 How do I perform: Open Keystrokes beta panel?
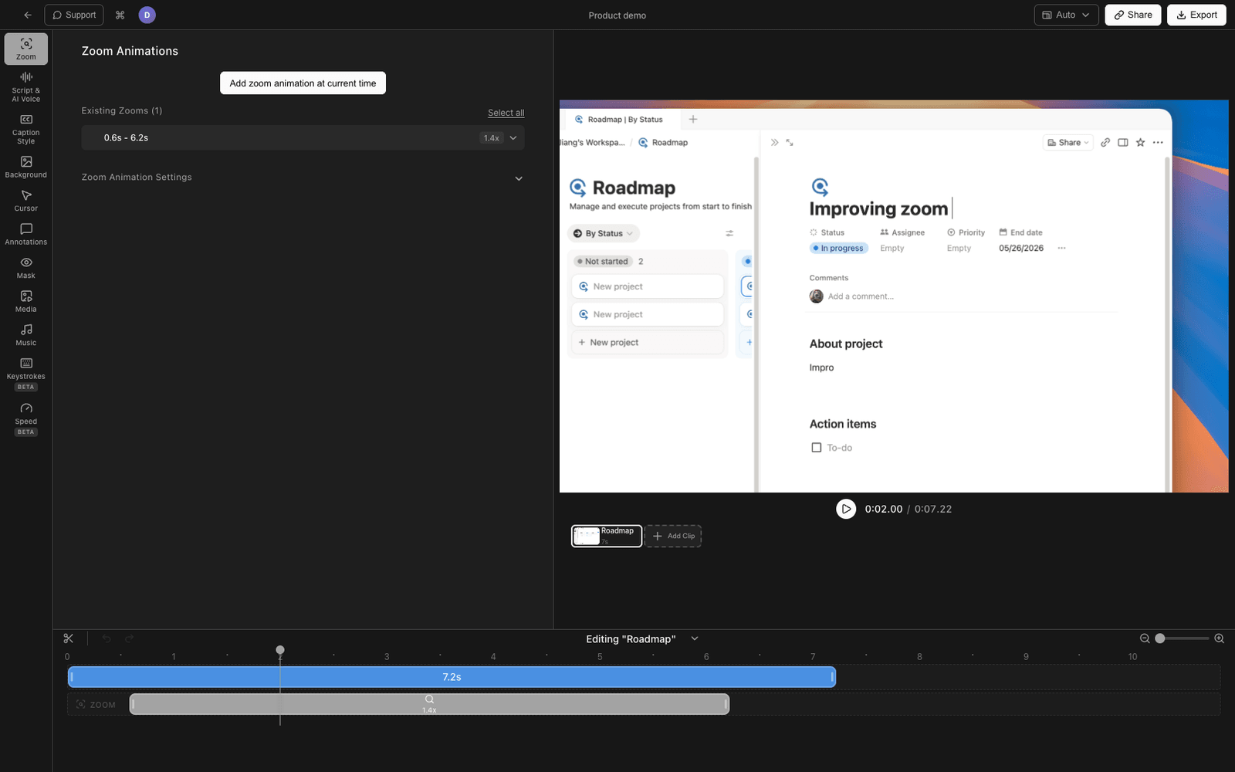[x=26, y=373]
